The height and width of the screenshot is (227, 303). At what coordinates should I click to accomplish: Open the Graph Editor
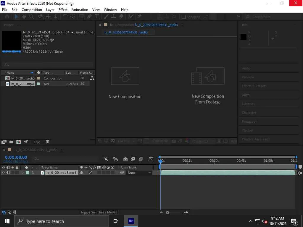(151, 159)
